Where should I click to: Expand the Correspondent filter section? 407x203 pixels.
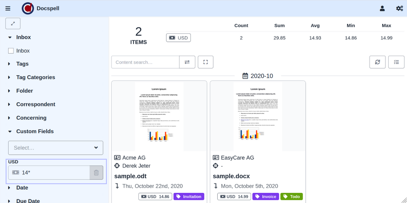[x=35, y=104]
